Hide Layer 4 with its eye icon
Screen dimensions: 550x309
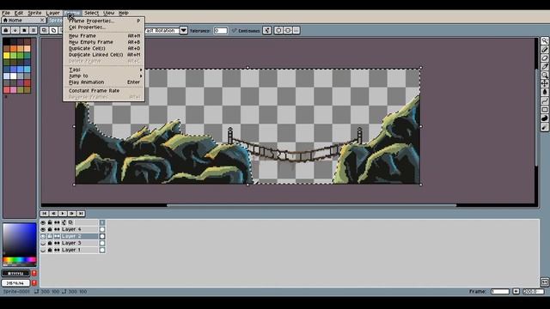pos(43,229)
